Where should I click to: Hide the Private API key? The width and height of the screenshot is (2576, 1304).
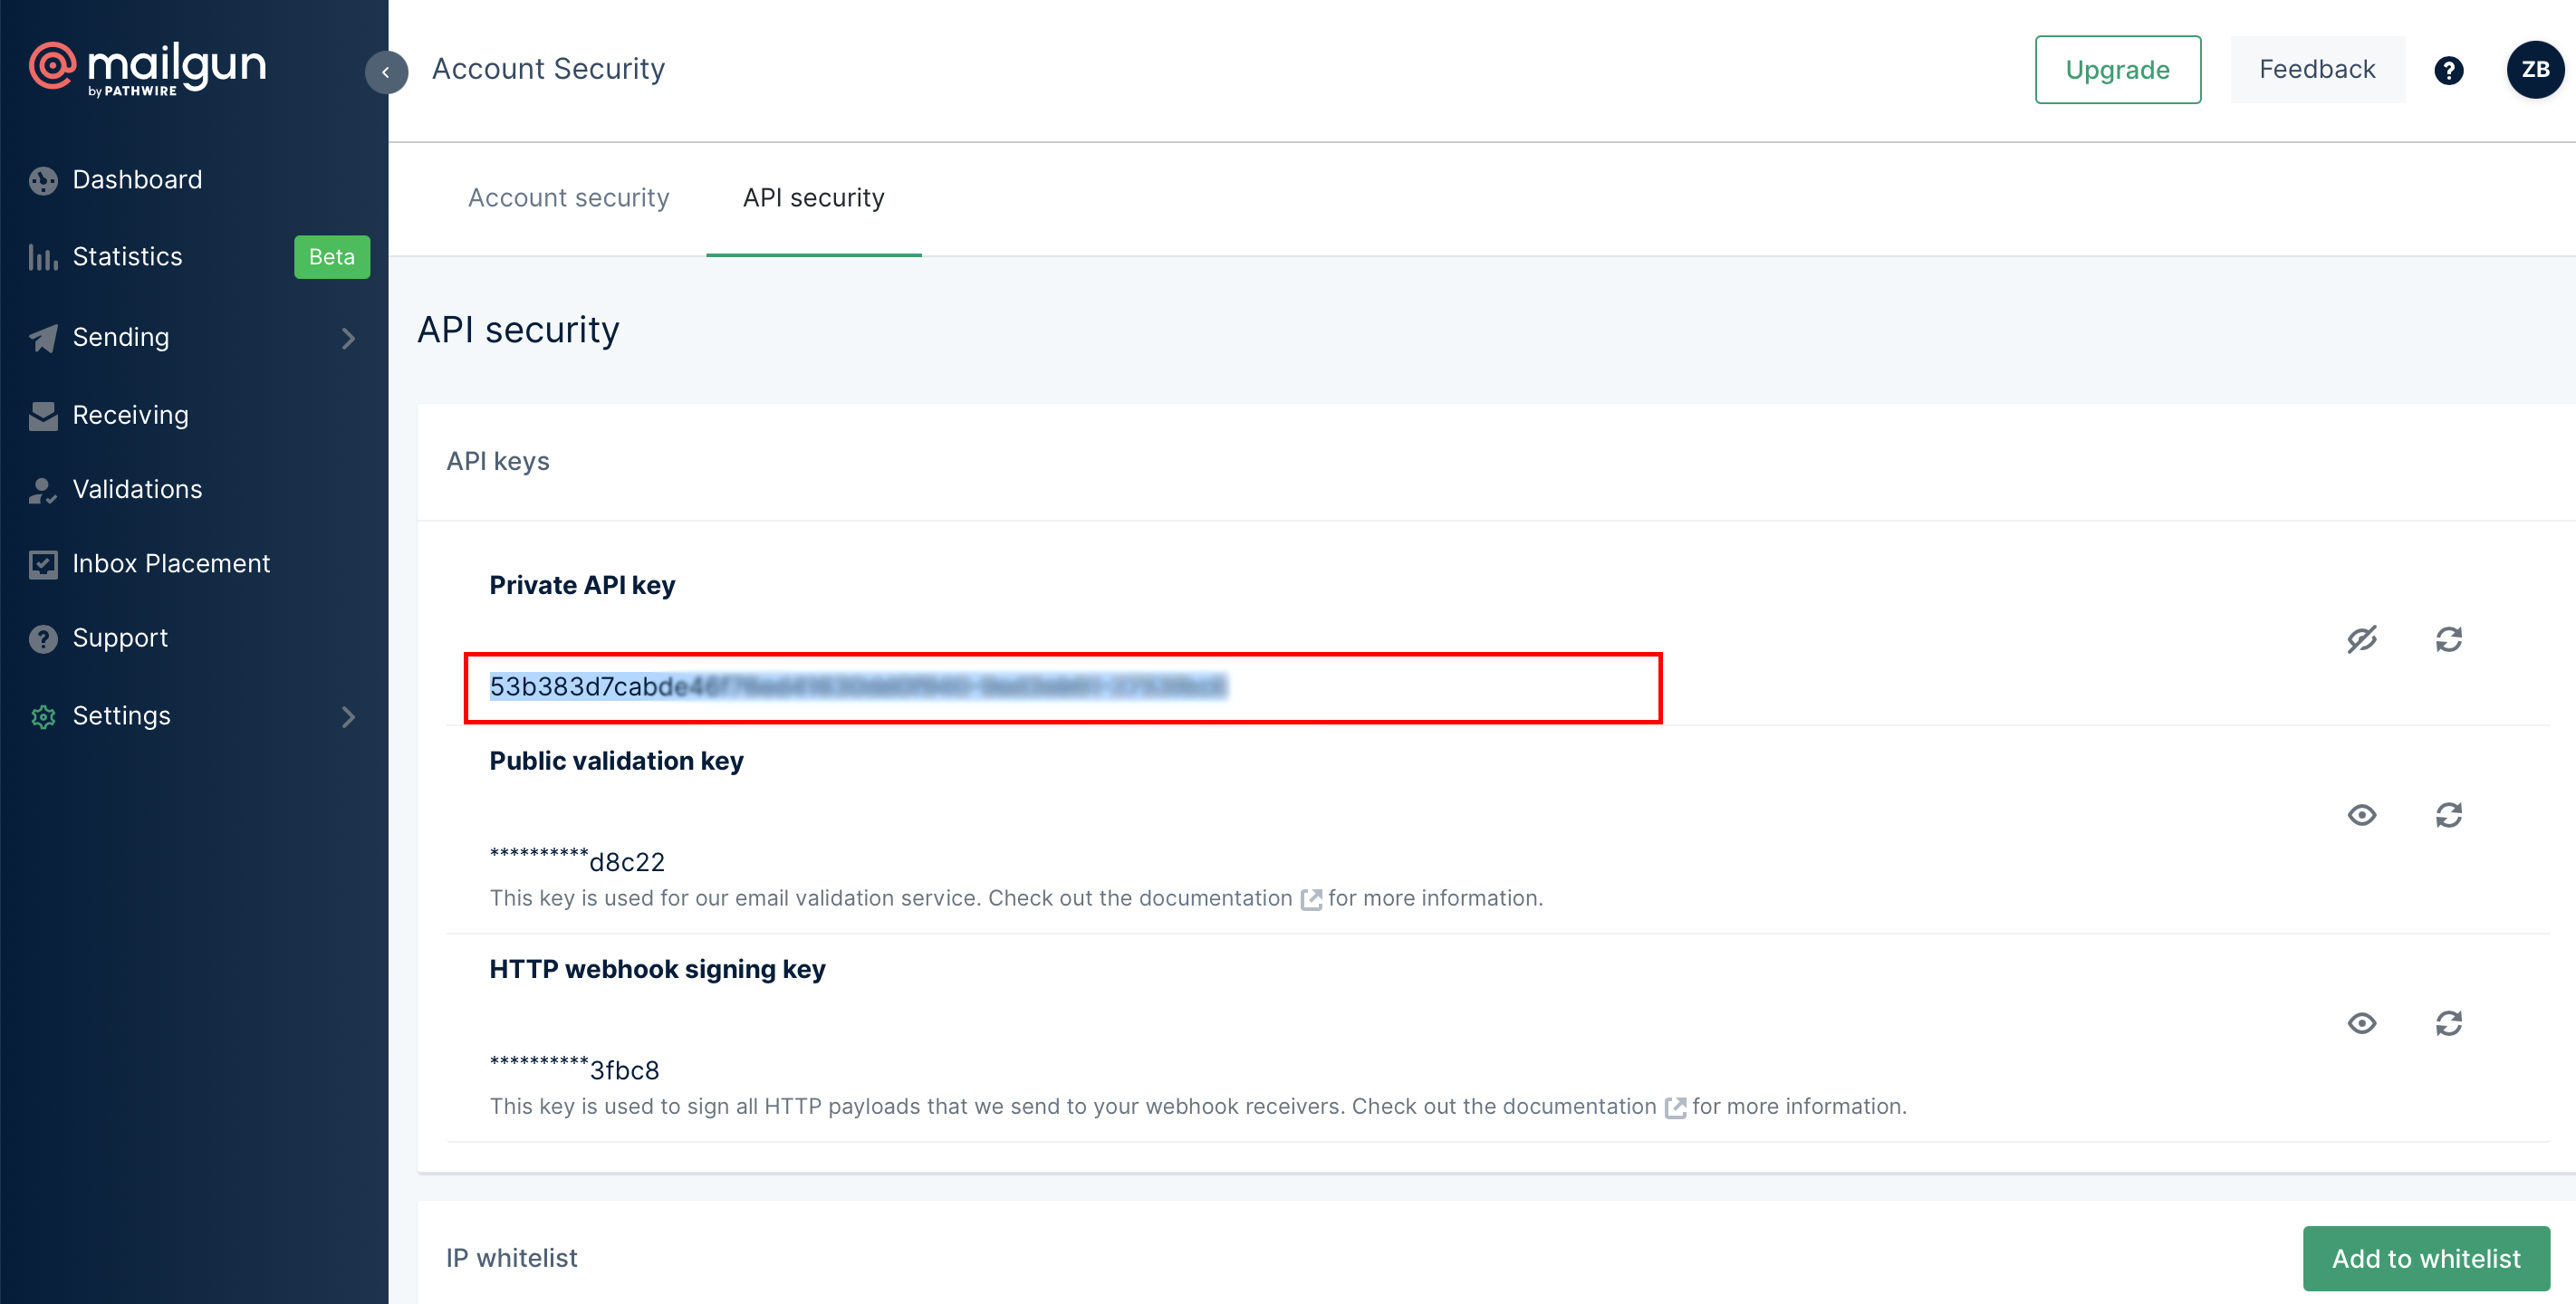point(2362,639)
